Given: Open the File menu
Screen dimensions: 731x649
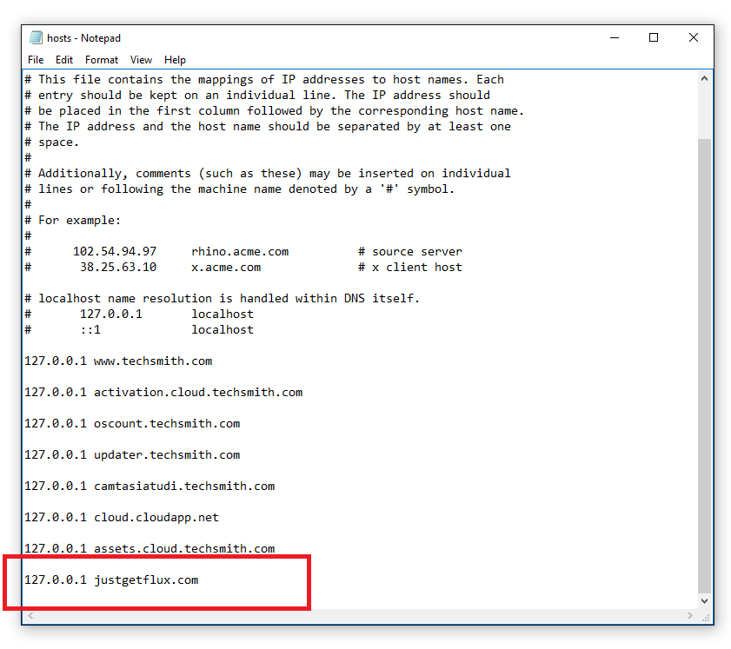Looking at the screenshot, I should [x=36, y=60].
